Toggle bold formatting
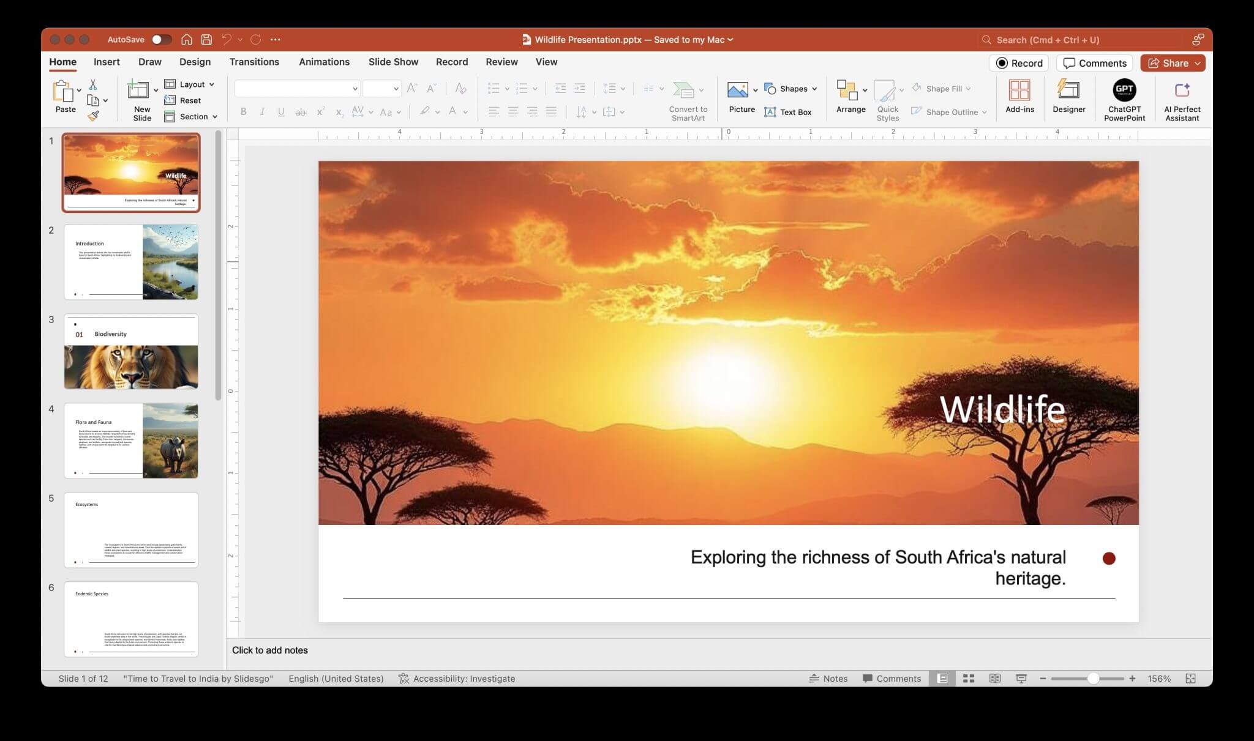The width and height of the screenshot is (1254, 741). tap(243, 111)
